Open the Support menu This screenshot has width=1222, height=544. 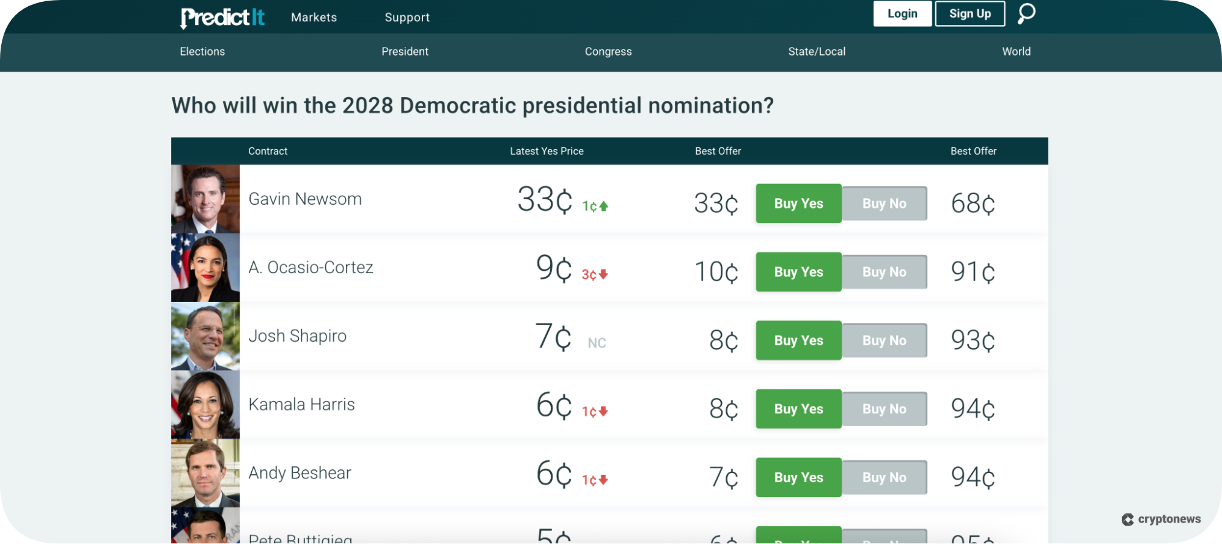406,17
